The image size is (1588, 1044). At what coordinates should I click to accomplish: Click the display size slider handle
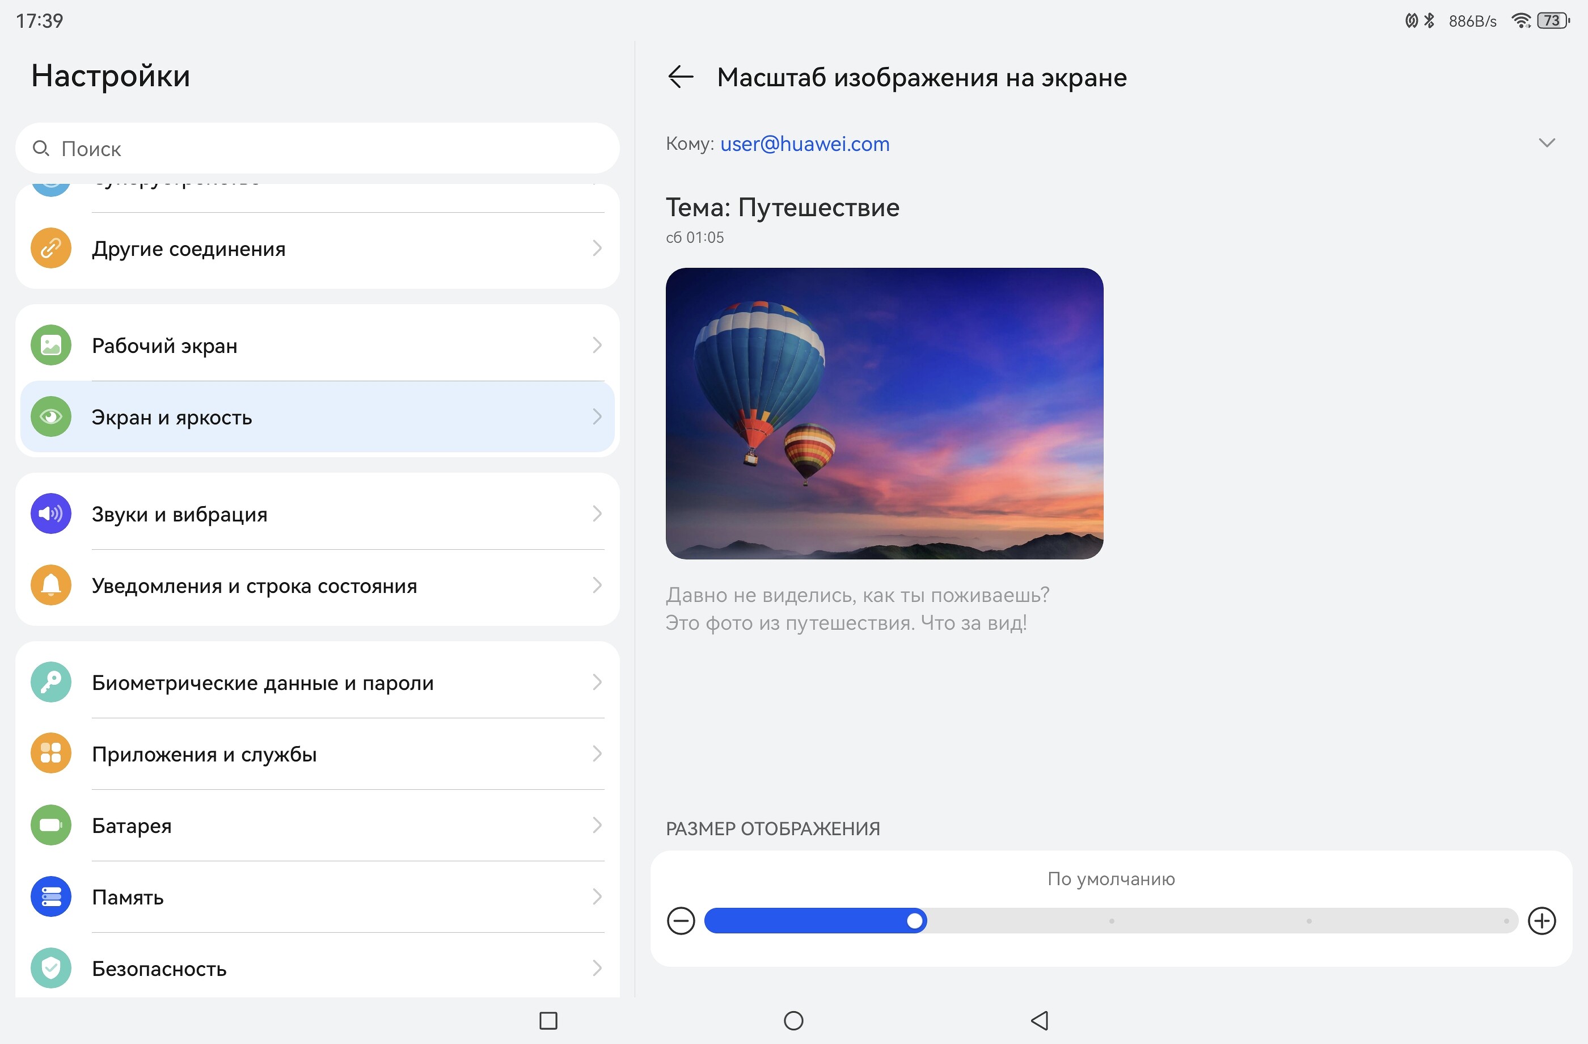click(915, 920)
